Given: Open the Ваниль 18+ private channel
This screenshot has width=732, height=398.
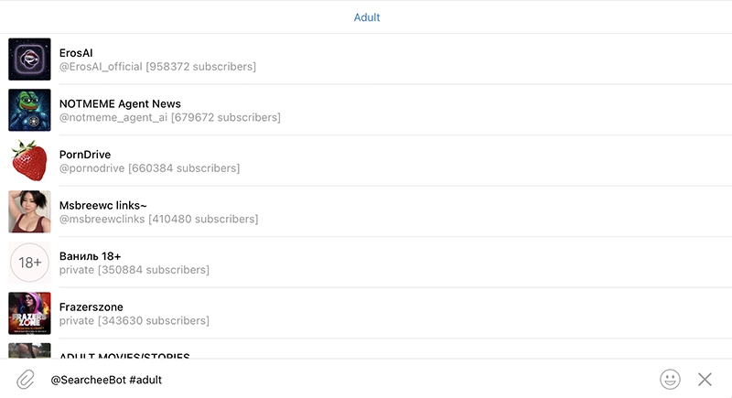Looking at the screenshot, I should [90, 256].
